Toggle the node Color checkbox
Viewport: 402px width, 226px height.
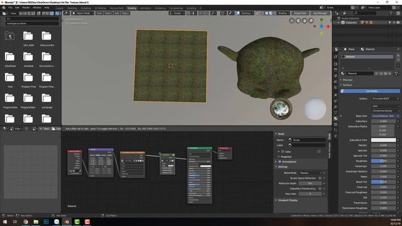pyautogui.click(x=283, y=152)
